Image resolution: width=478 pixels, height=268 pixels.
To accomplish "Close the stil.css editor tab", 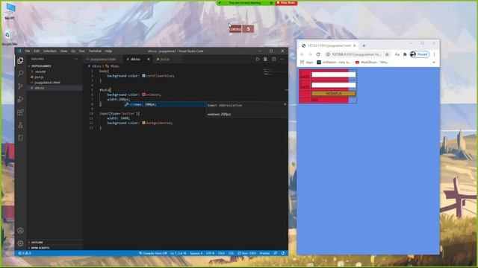I will click(x=149, y=60).
